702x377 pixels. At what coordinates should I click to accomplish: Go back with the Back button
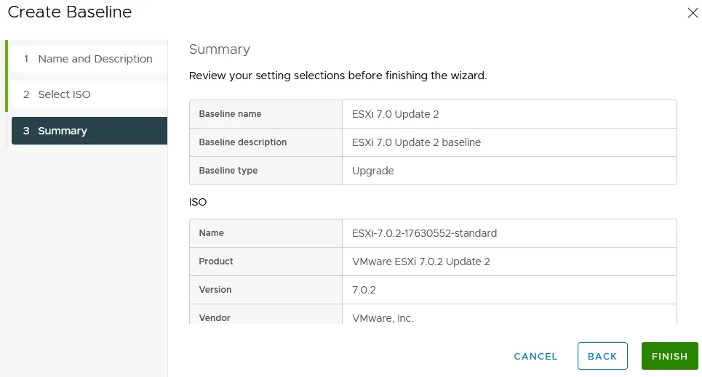click(x=602, y=356)
